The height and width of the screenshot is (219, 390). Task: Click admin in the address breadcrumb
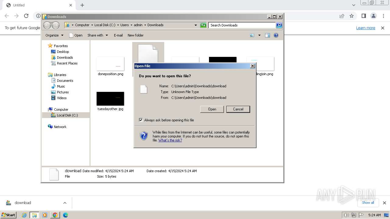(138, 25)
